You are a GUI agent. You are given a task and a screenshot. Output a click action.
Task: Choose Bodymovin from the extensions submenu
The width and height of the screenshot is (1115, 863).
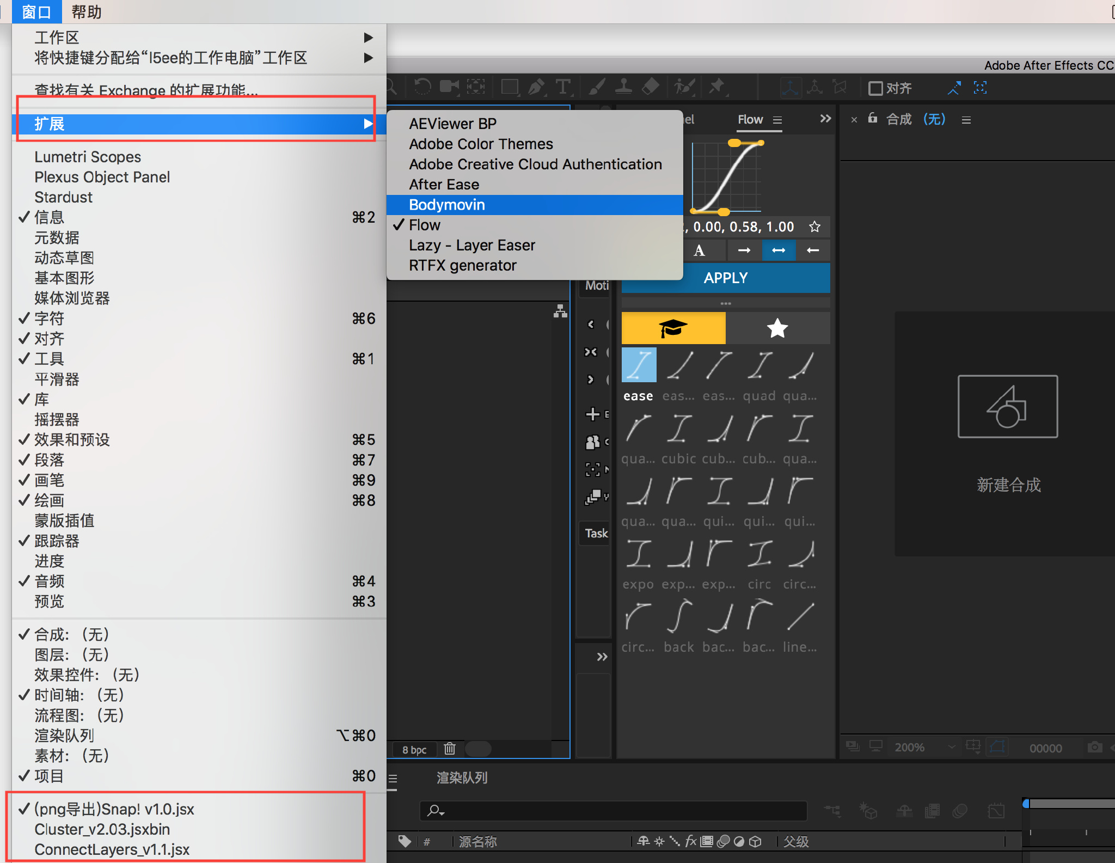[x=446, y=205]
